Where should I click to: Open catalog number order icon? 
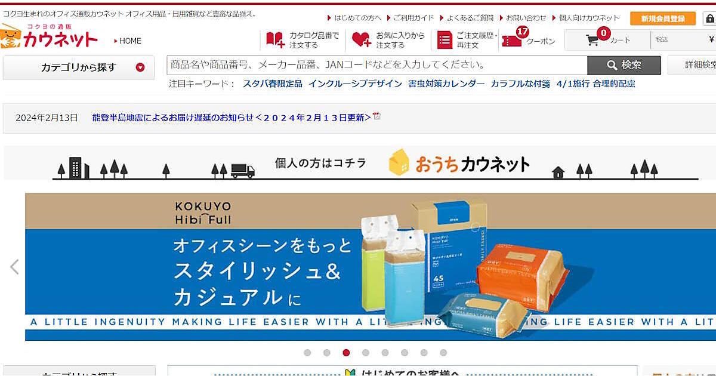coord(275,40)
